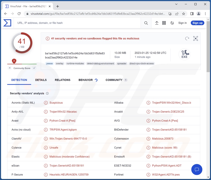Click the Sign in link
The image size is (211, 180).
tap(182, 23)
